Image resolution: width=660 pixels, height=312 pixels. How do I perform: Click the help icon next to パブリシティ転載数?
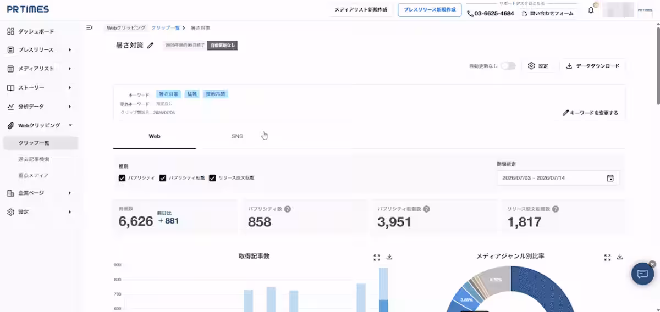pyautogui.click(x=426, y=209)
